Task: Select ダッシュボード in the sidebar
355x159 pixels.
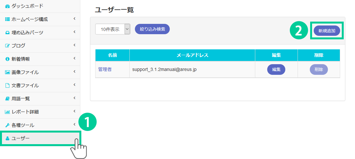Action: (27, 6)
